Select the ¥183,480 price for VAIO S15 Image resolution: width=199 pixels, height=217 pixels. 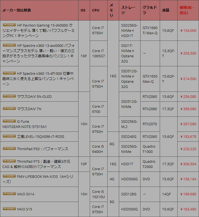pyautogui.click(x=188, y=209)
